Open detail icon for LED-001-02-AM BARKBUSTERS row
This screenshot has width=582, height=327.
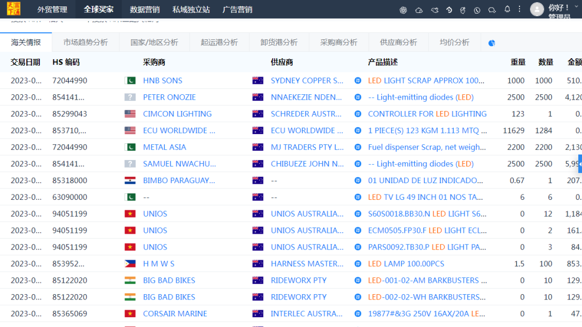click(358, 281)
